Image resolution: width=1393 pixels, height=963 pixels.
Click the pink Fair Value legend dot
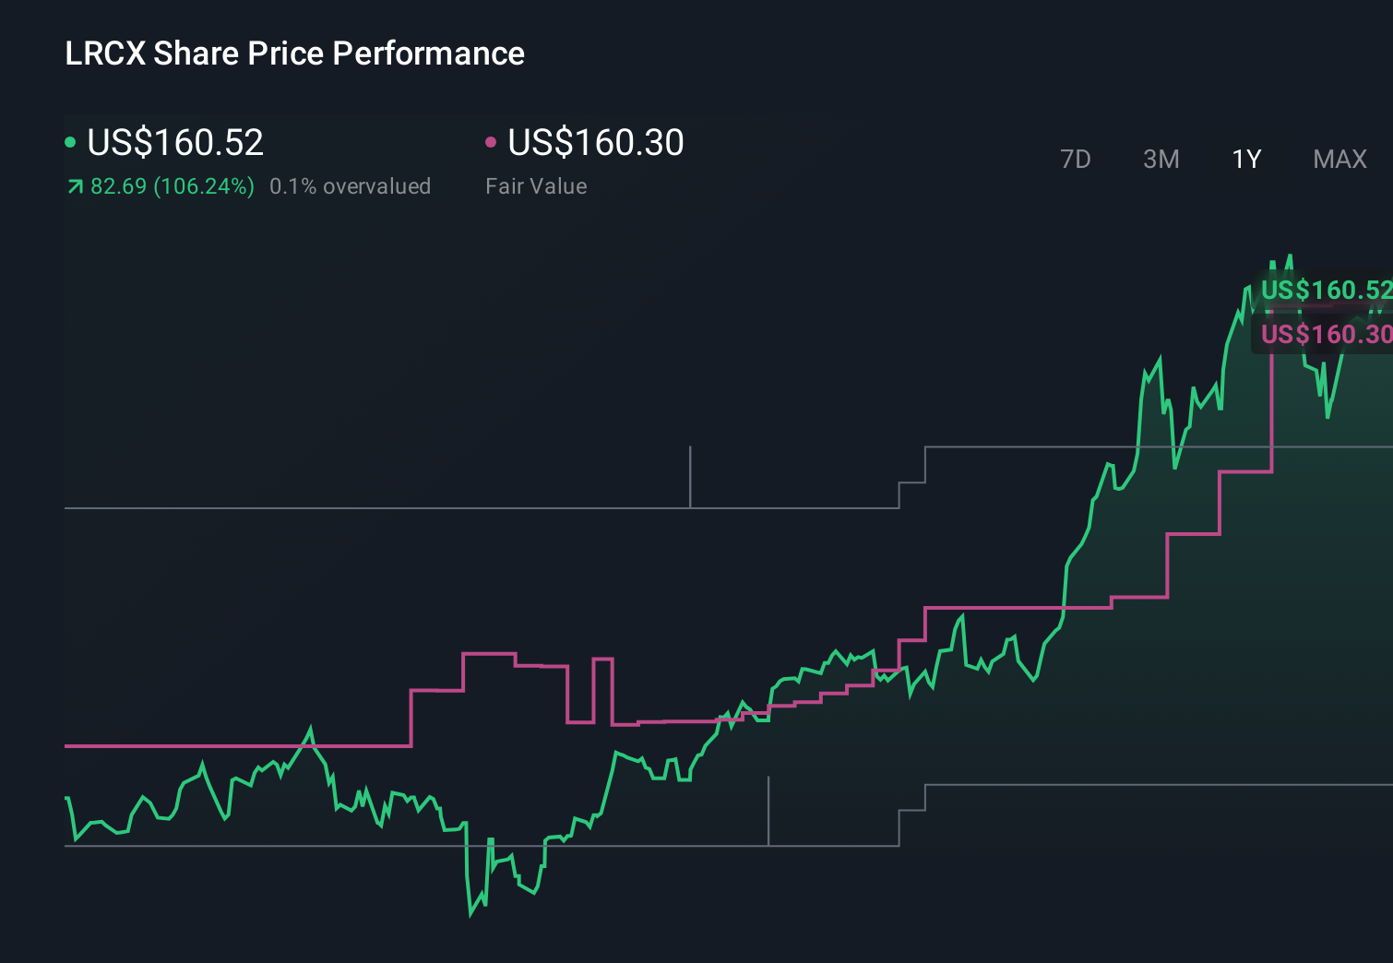[x=491, y=141]
